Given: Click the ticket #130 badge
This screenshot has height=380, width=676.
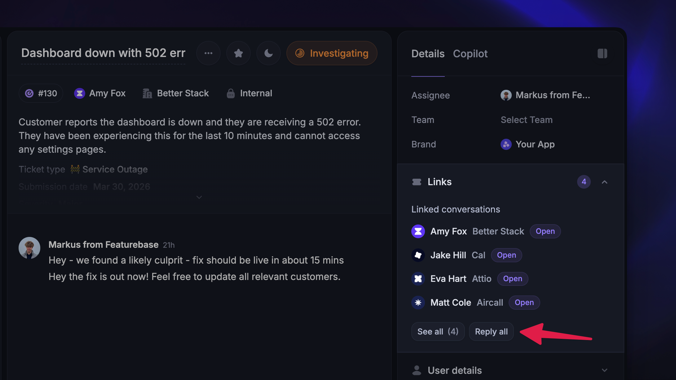Looking at the screenshot, I should [41, 93].
